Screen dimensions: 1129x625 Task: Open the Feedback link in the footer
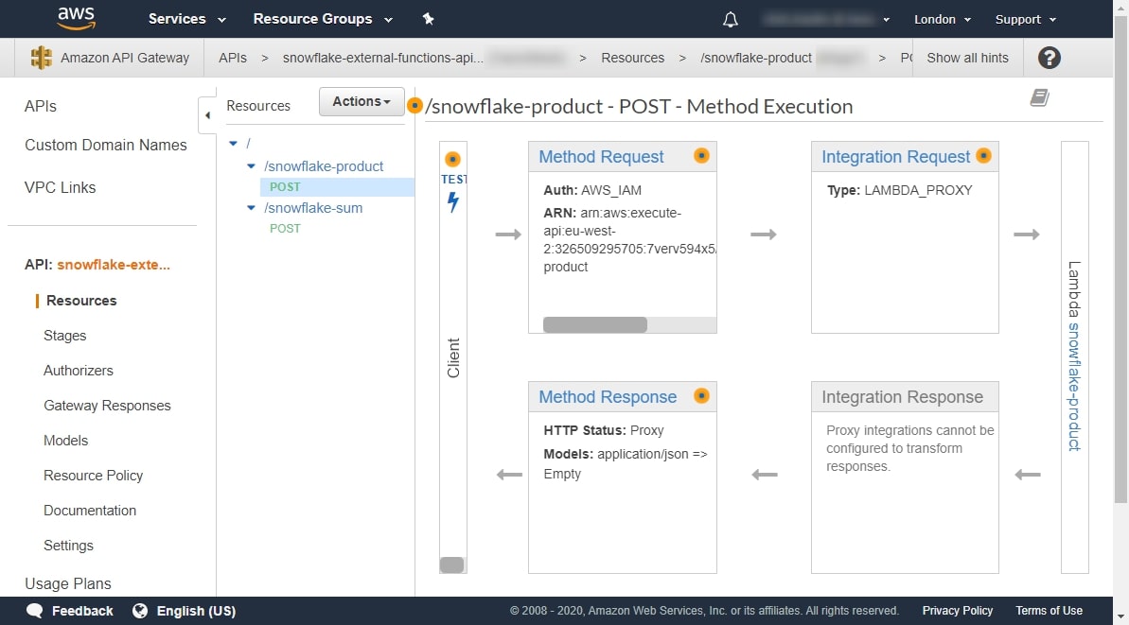tap(82, 611)
